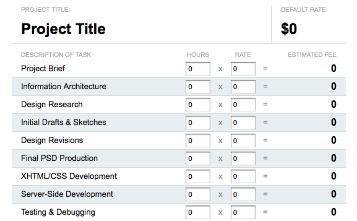This screenshot has height=221, width=357.
Task: Click the Rate box for Information Architecture
Action: point(243,87)
